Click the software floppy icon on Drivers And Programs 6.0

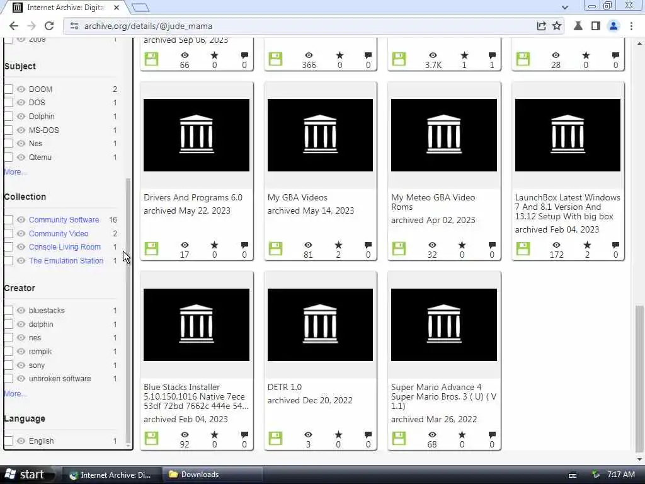click(151, 248)
